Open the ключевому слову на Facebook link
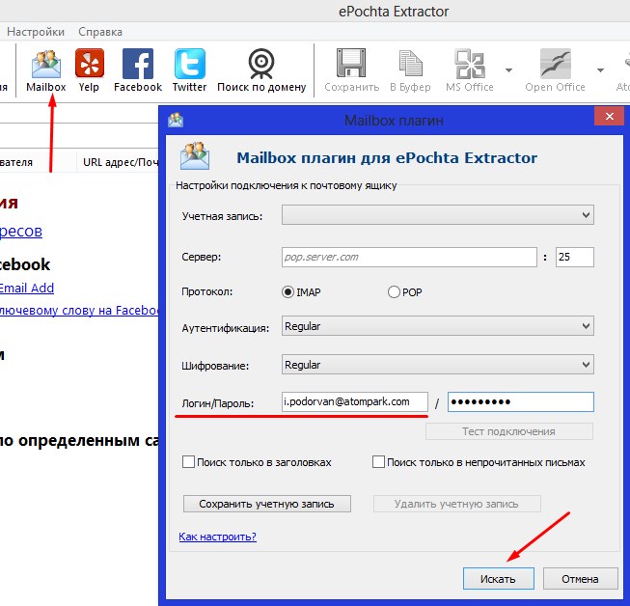The image size is (630, 606). coord(79,310)
